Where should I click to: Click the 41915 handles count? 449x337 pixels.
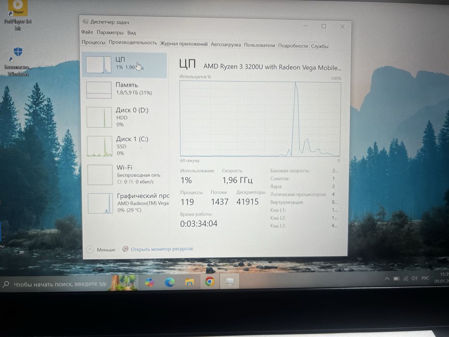pyautogui.click(x=247, y=202)
